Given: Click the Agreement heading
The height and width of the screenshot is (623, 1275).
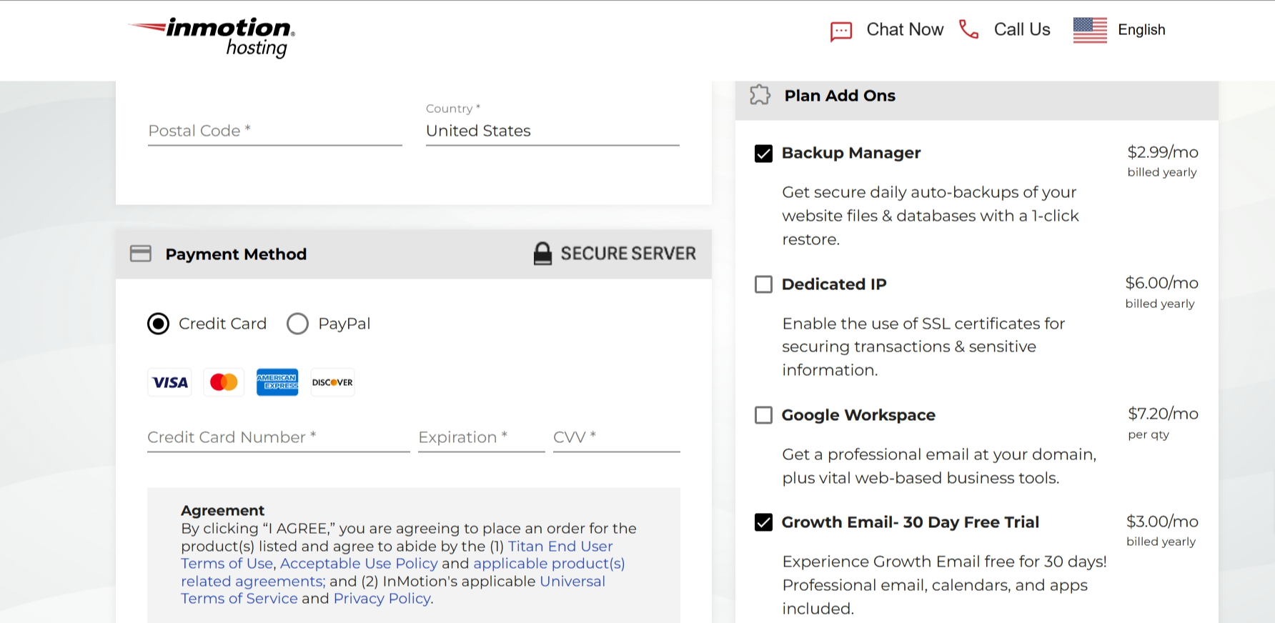Looking at the screenshot, I should point(222,511).
